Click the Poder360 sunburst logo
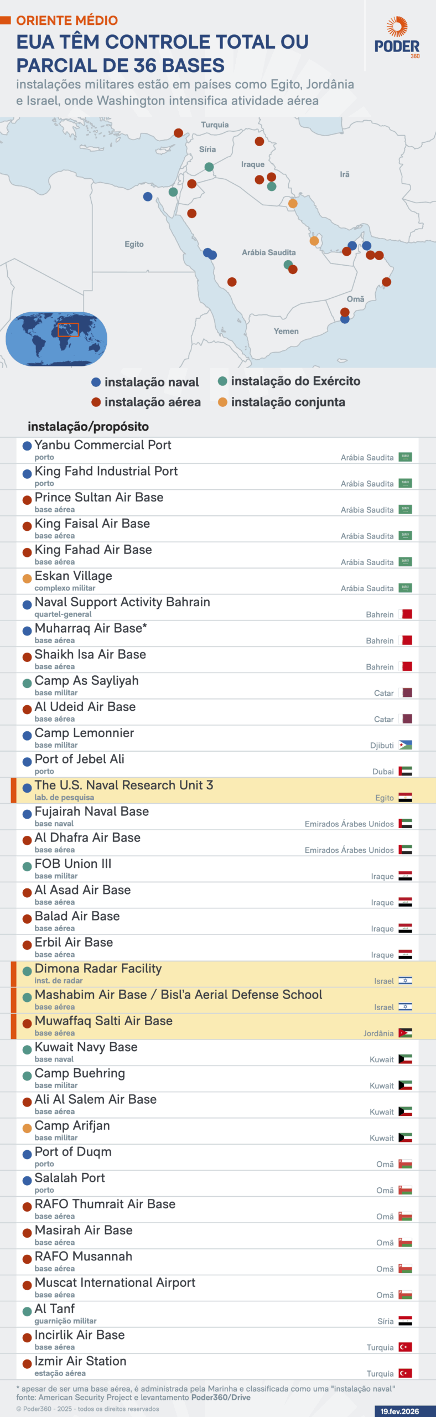The image size is (436, 1417). 397,27
